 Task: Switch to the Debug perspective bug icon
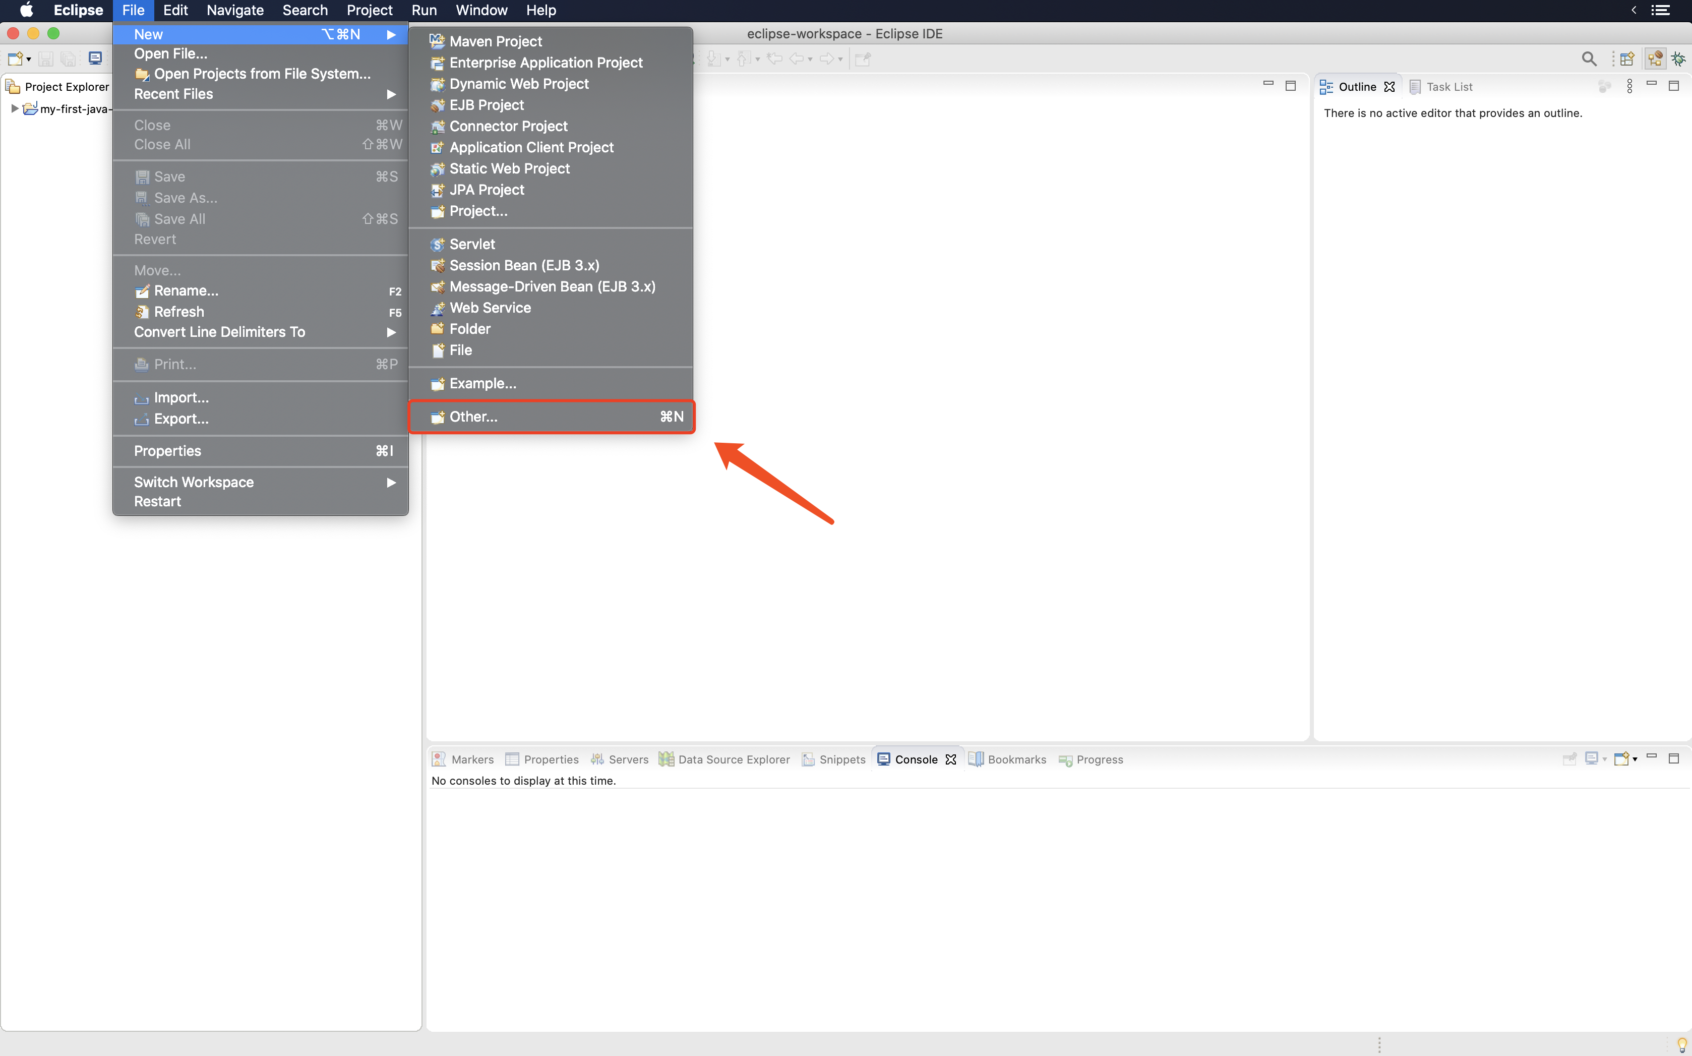coord(1679,60)
